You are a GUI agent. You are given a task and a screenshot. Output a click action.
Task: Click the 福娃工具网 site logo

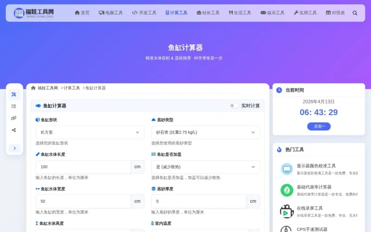(33, 13)
